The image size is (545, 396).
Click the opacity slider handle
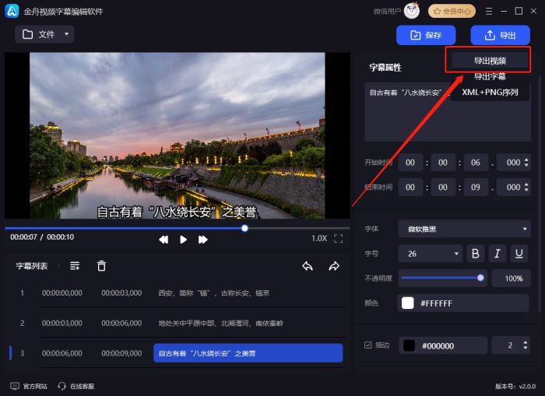[480, 278]
